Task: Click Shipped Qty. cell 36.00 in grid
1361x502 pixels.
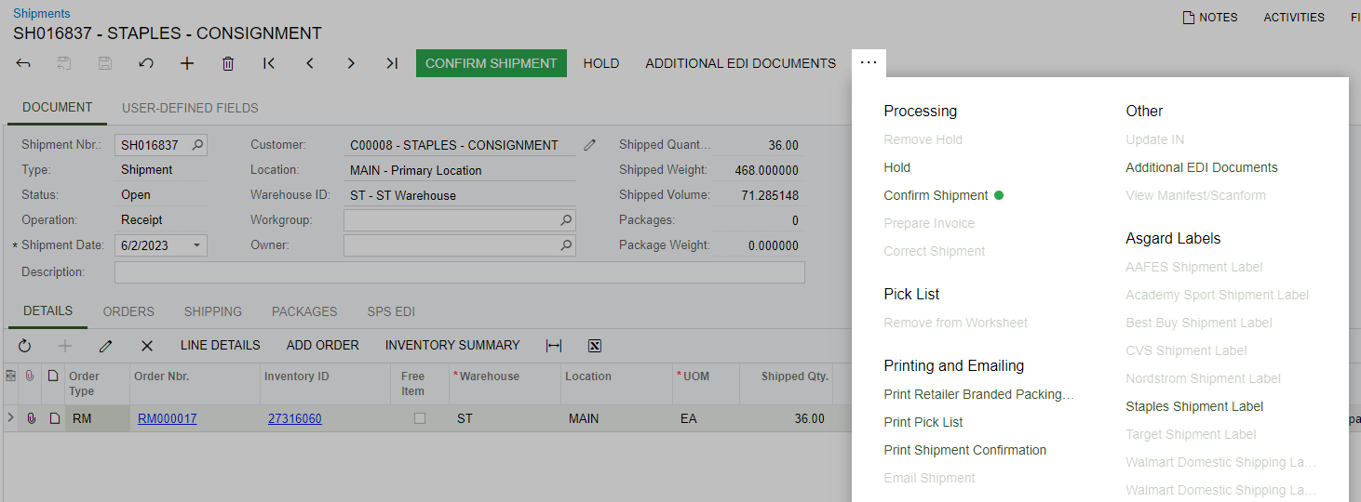Action: tap(786, 419)
